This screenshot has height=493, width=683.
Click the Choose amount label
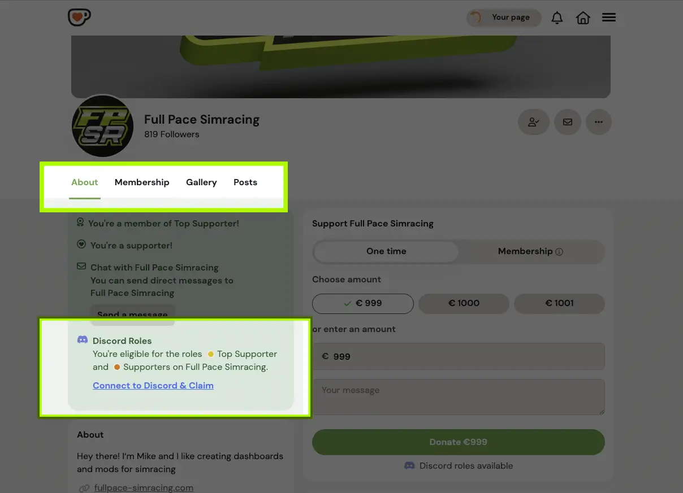[x=347, y=280]
